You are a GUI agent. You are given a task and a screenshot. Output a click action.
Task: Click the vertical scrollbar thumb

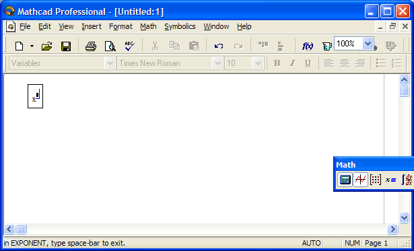(404, 91)
